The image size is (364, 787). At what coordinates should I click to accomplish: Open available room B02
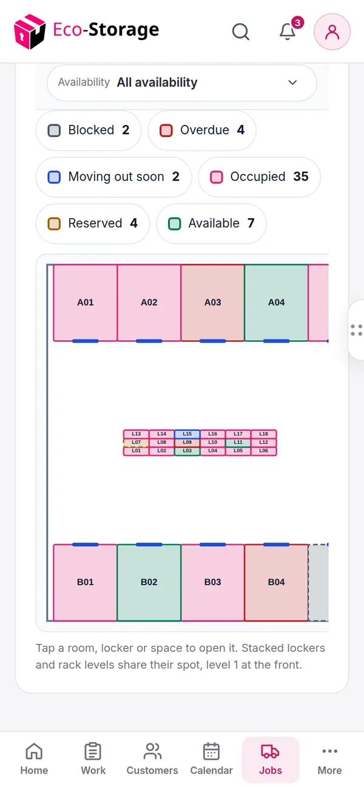[x=149, y=582]
